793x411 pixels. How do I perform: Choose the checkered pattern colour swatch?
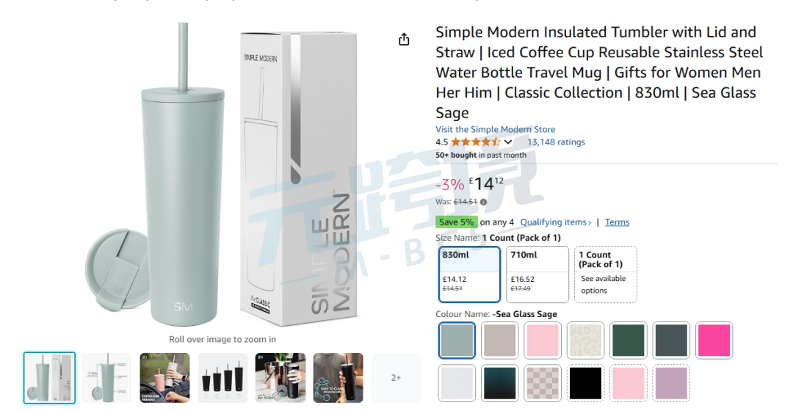point(542,383)
